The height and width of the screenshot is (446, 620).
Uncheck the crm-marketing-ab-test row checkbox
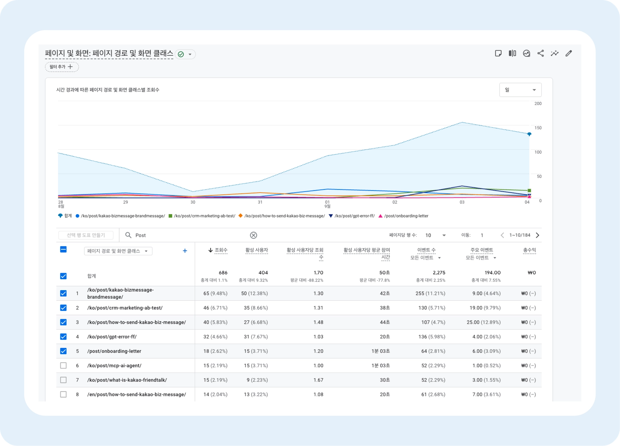[63, 308]
